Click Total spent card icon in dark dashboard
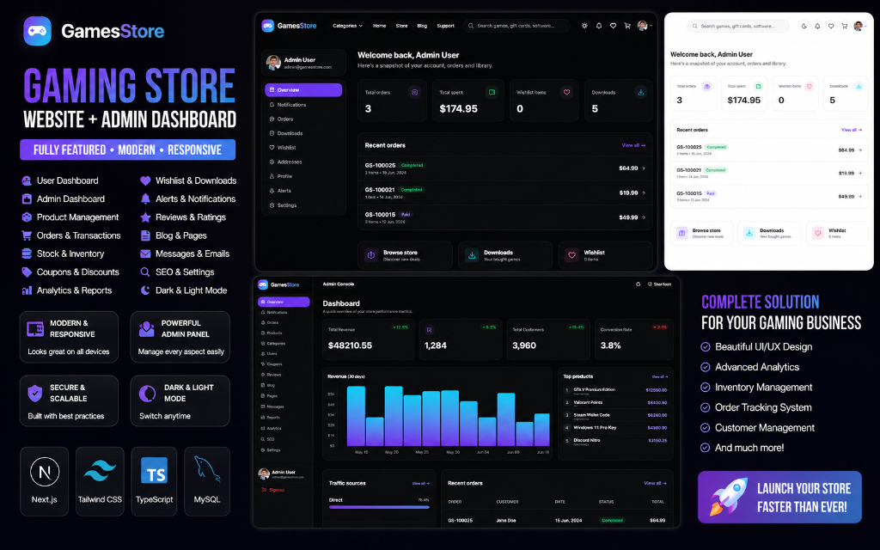 point(492,92)
